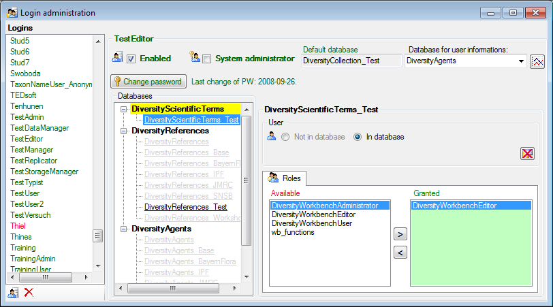Image resolution: width=553 pixels, height=307 pixels.
Task: Click the remove user from database icon
Action: click(527, 153)
